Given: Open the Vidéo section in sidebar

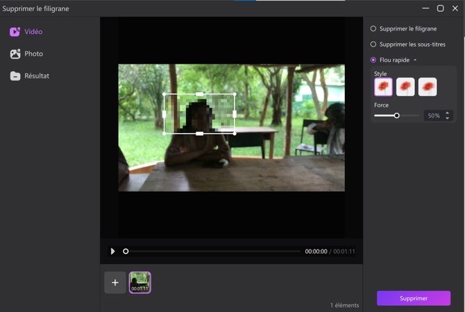Looking at the screenshot, I should [33, 32].
